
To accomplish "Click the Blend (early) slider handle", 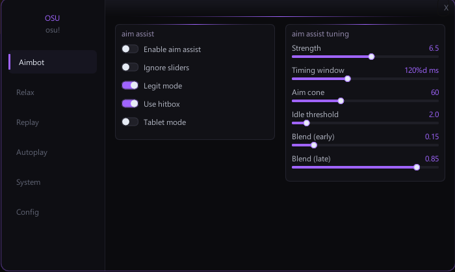I will click(x=314, y=145).
